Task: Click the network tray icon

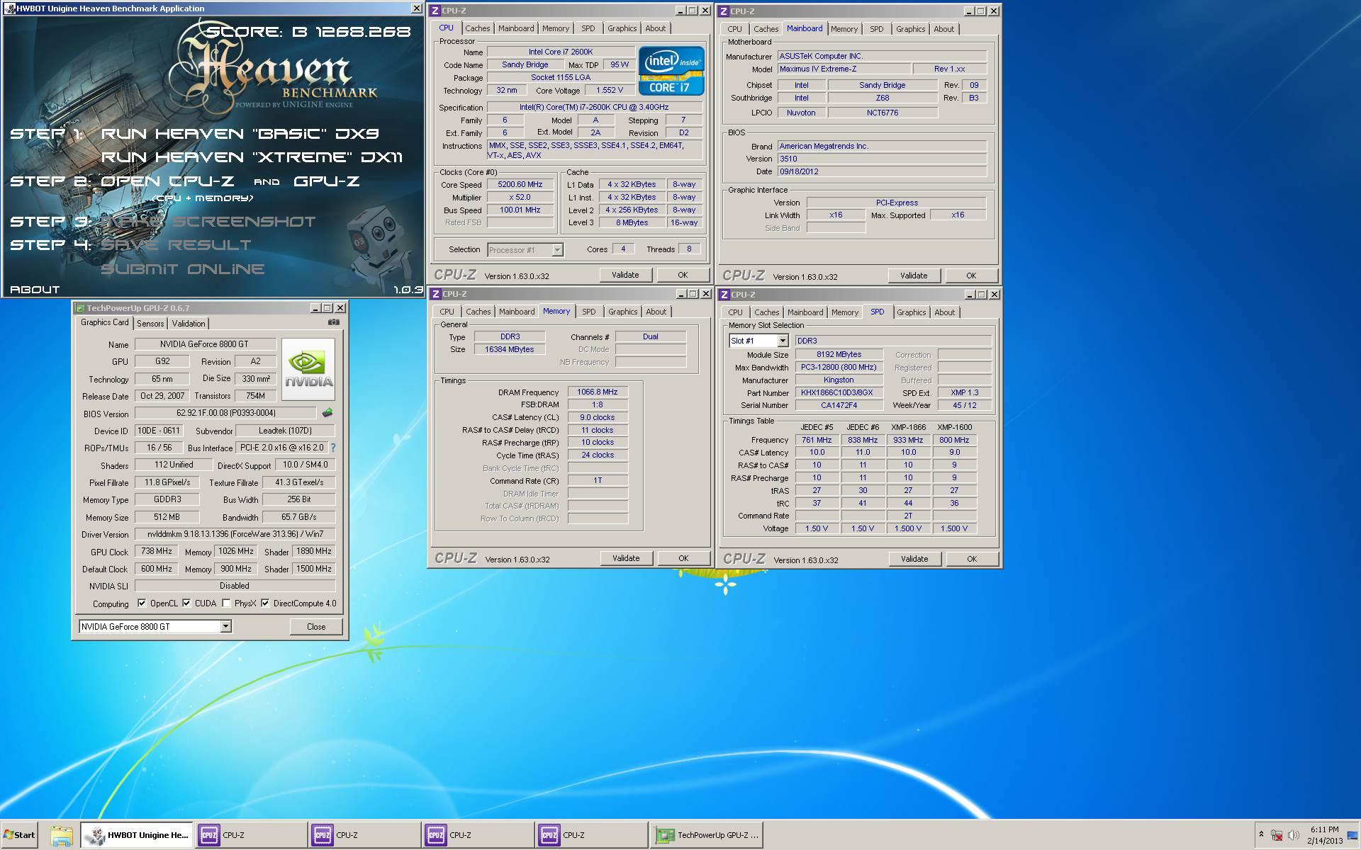Action: [1277, 835]
